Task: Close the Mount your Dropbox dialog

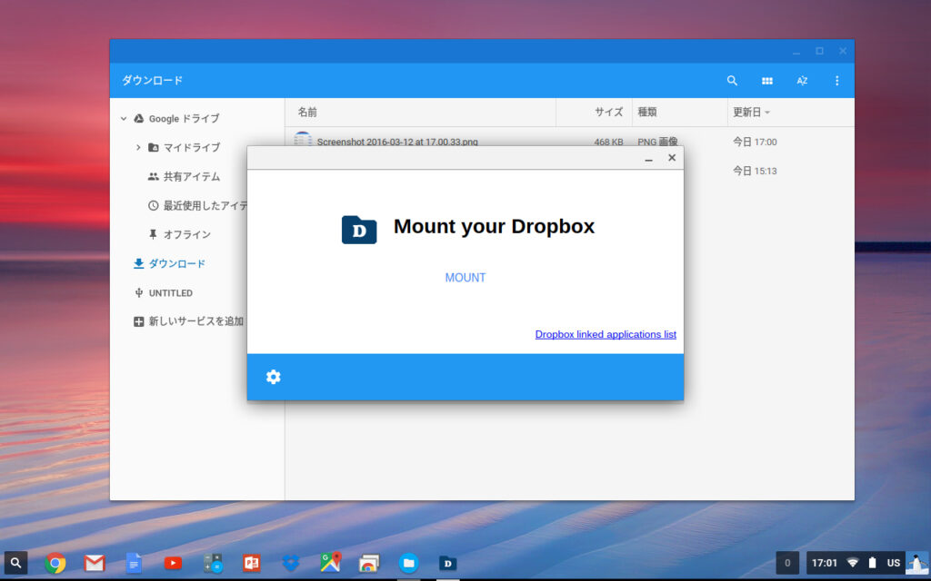Action: pyautogui.click(x=672, y=158)
